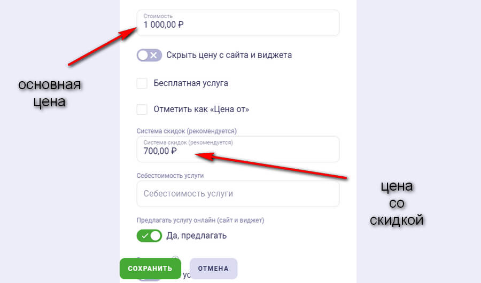Click the 'цена со скидкой' annotation text
This screenshot has width=481, height=283.
click(x=397, y=203)
